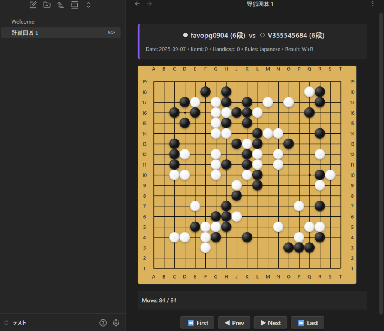Click the black stone at F18
This screenshot has height=331, width=384.
[205, 92]
